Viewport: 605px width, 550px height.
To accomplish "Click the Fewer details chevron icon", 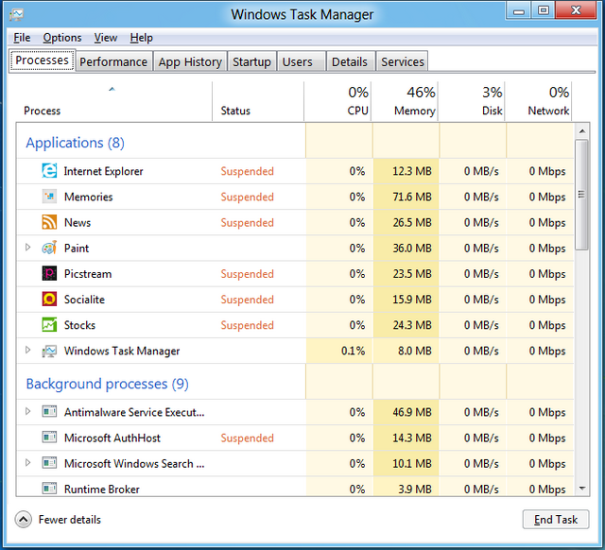I will tap(23, 520).
